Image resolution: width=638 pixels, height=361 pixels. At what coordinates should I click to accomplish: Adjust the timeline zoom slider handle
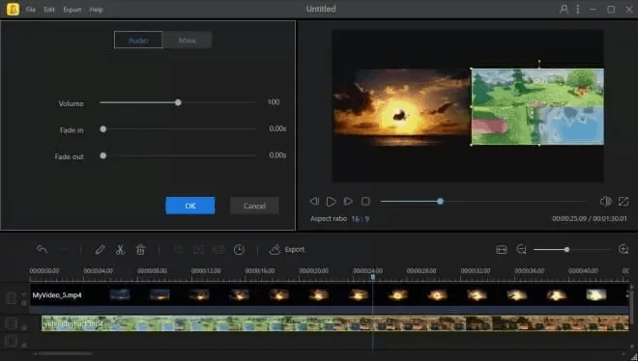(x=566, y=249)
